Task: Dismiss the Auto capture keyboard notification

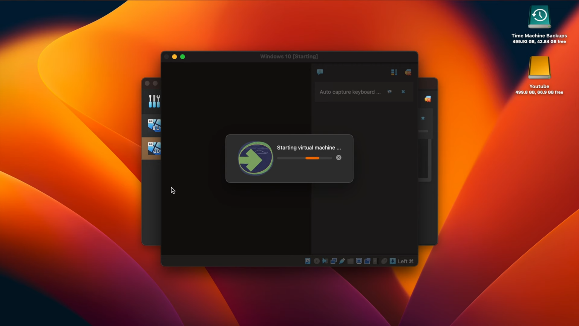Action: tap(403, 92)
